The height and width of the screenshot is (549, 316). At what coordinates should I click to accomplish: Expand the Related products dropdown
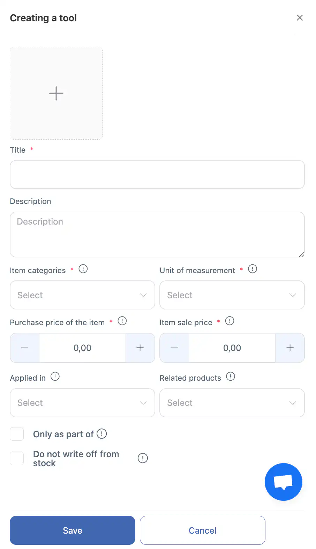coord(232,403)
